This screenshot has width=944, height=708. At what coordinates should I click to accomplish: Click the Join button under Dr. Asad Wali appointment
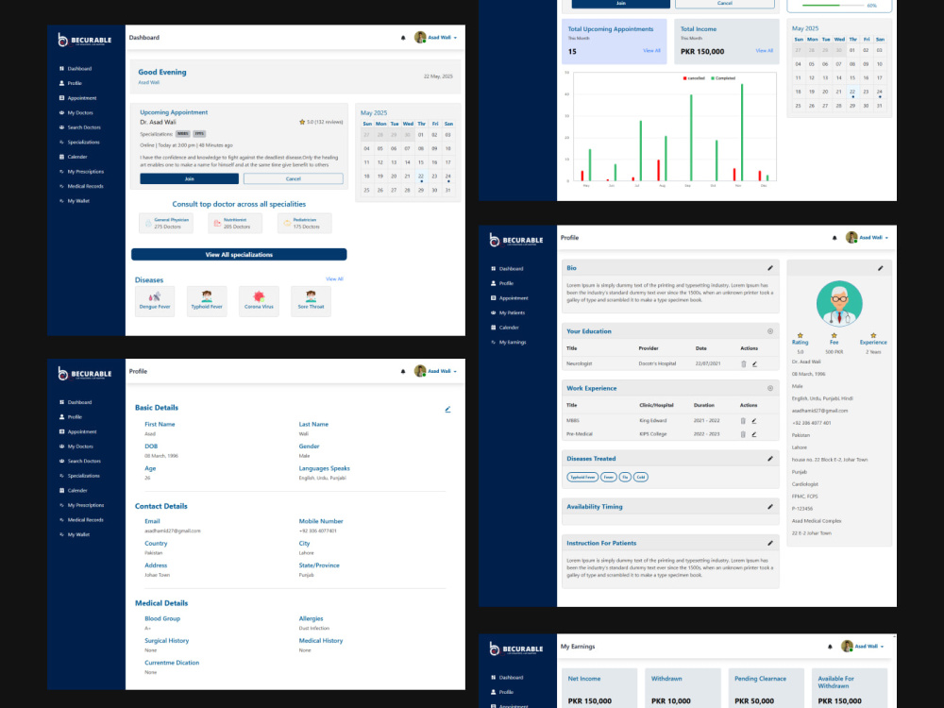(189, 178)
